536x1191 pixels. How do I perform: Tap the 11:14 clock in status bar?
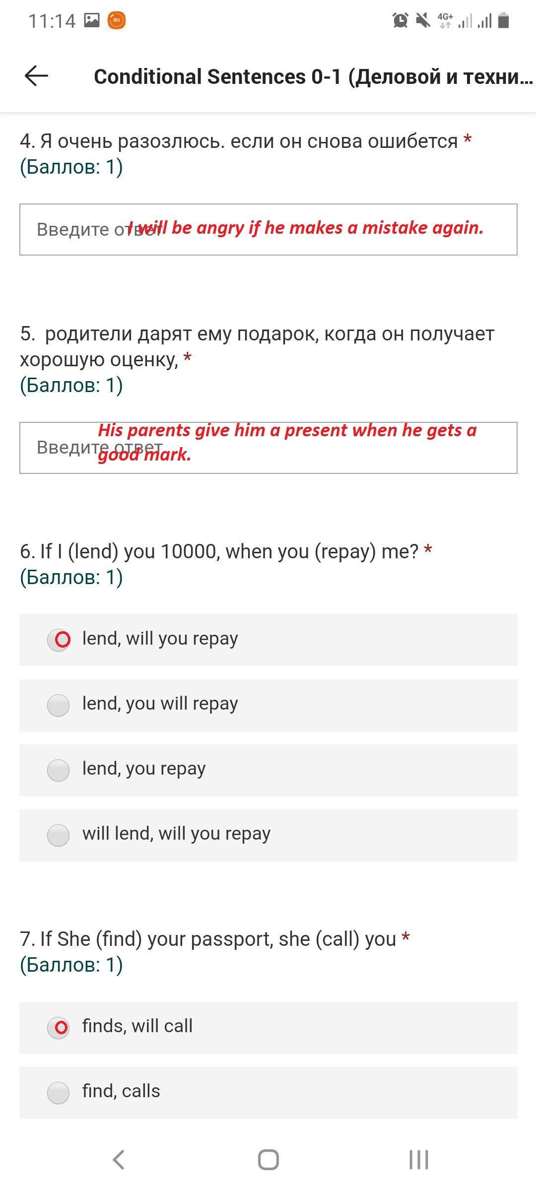(52, 21)
